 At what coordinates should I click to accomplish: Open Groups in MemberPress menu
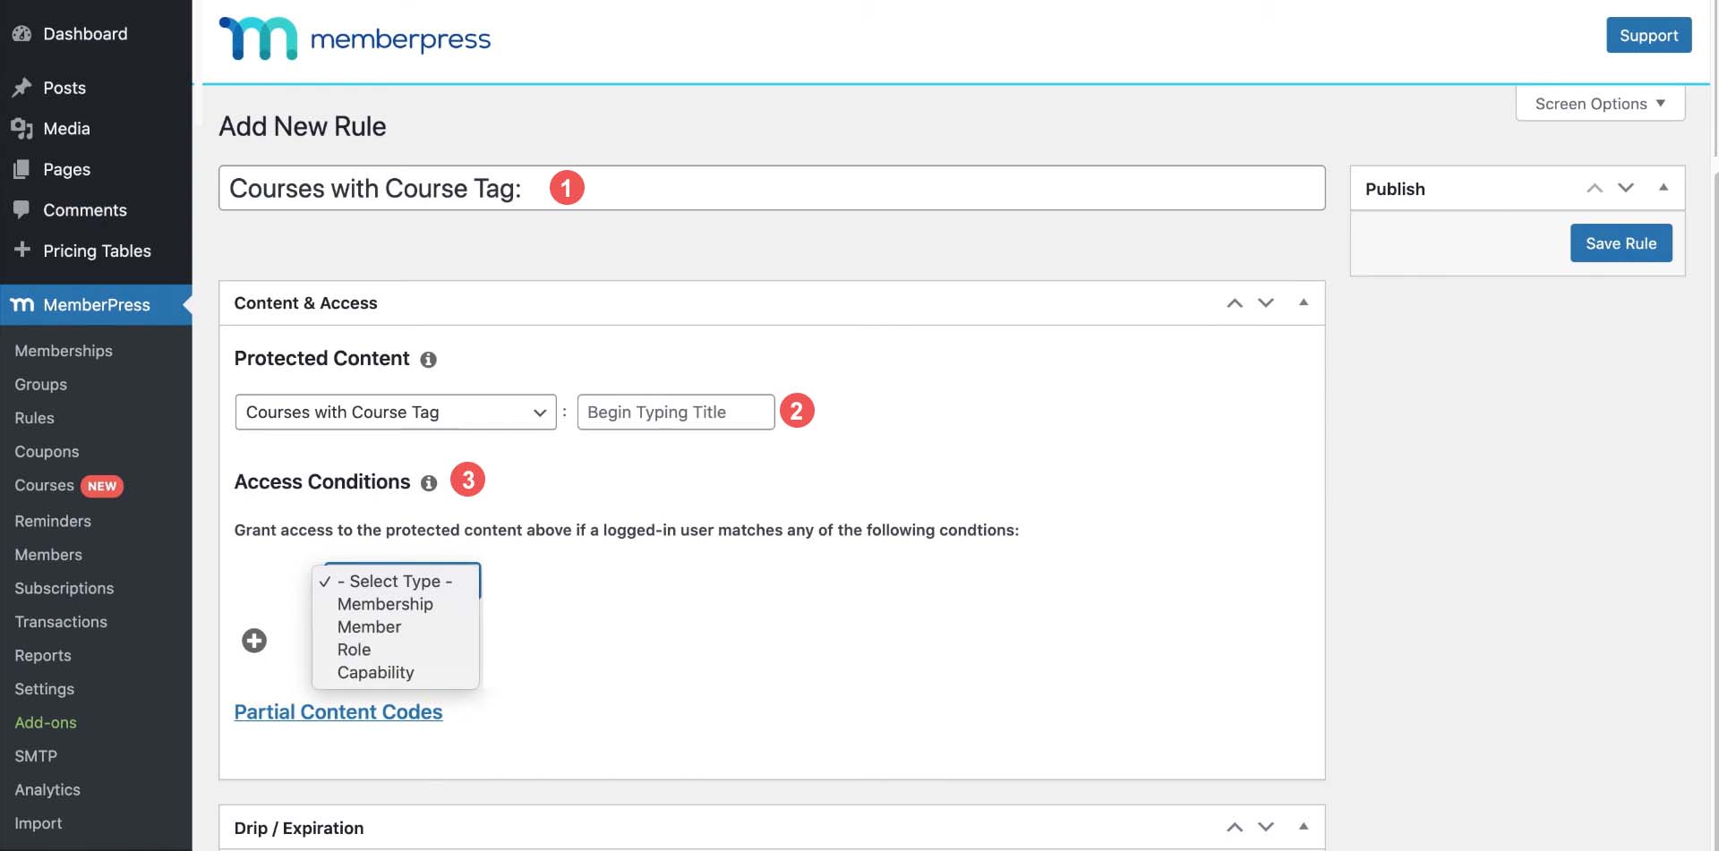41,385
